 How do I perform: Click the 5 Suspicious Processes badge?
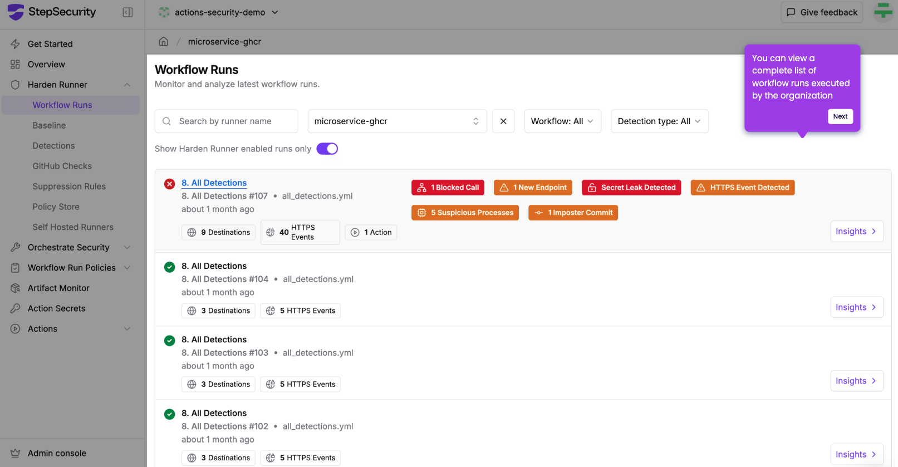coord(465,213)
